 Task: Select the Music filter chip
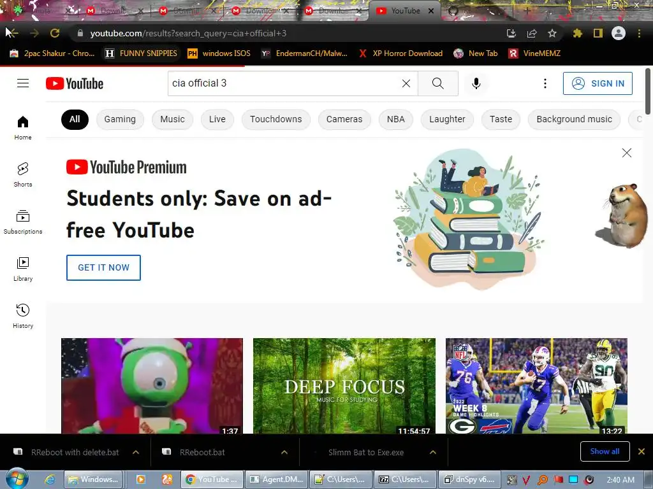point(172,119)
